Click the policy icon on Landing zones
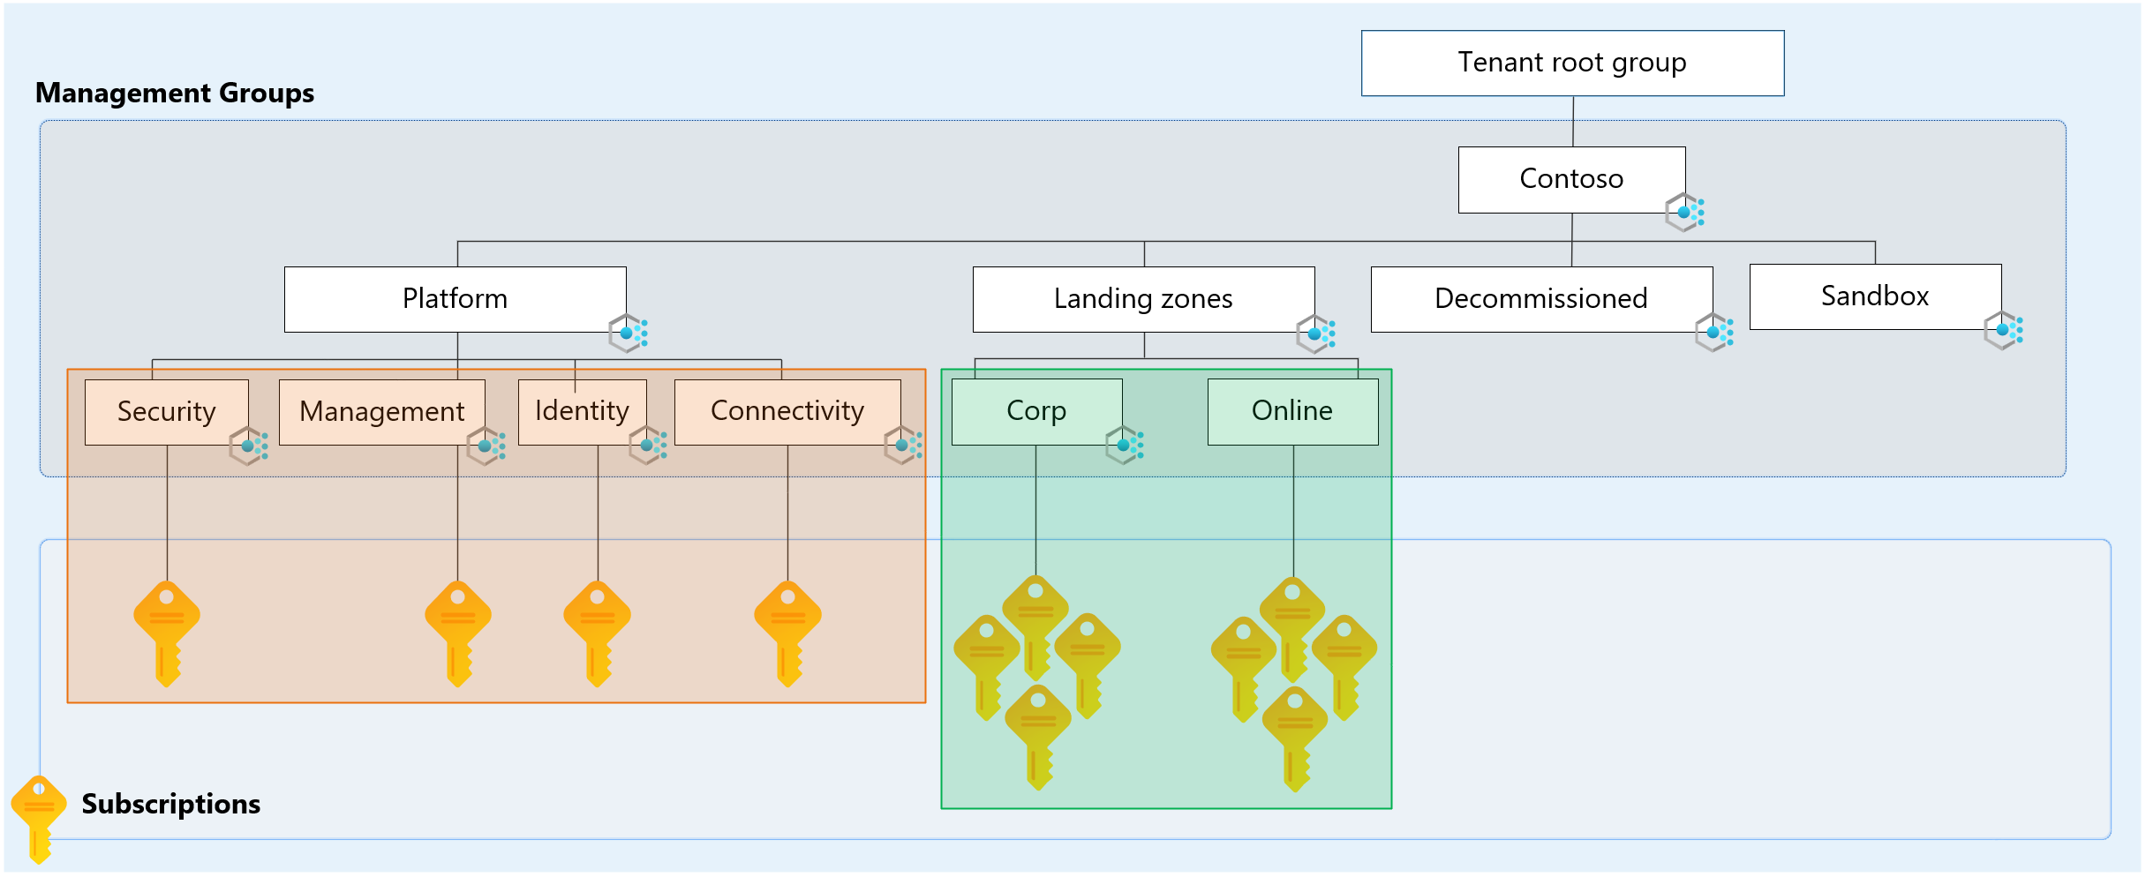 1316,334
